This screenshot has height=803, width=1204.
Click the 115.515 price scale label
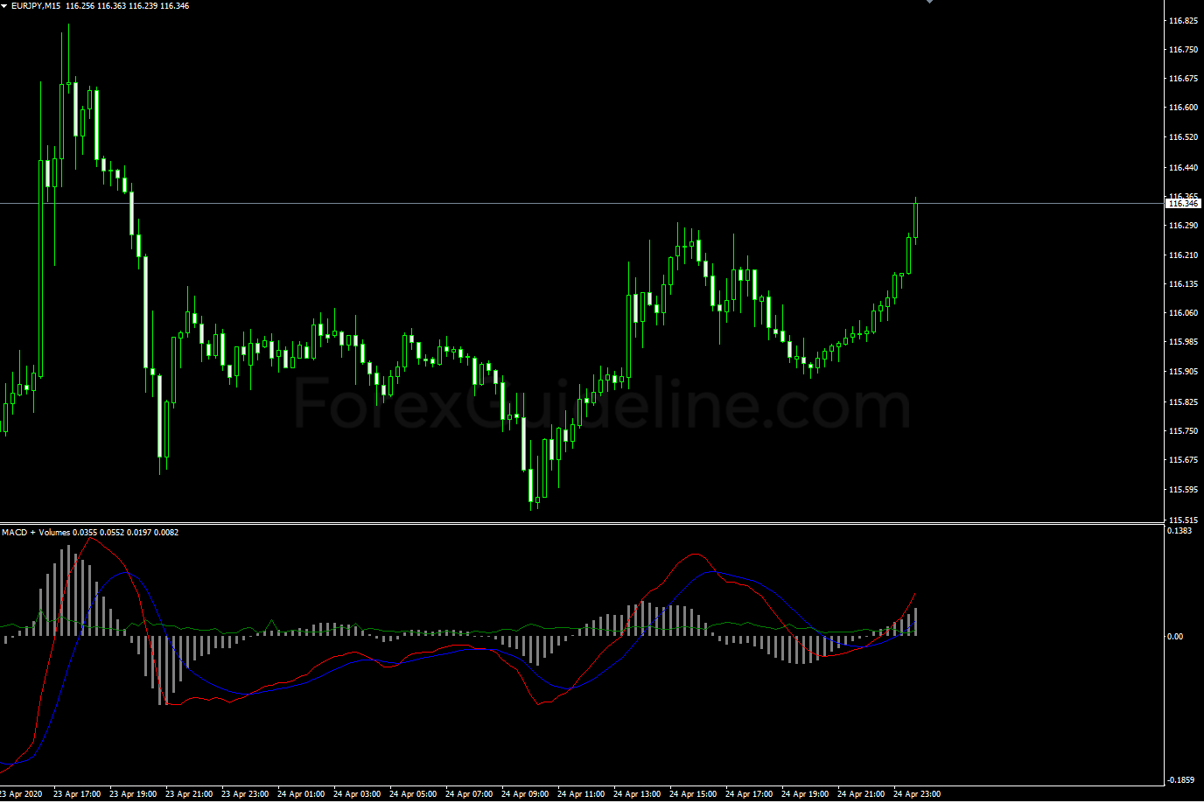1183,520
